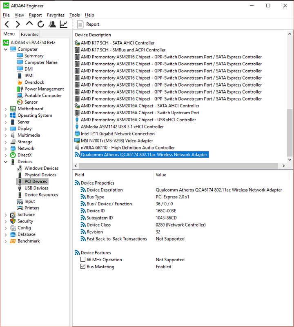
Task: Open the View menu
Action: coord(19,15)
